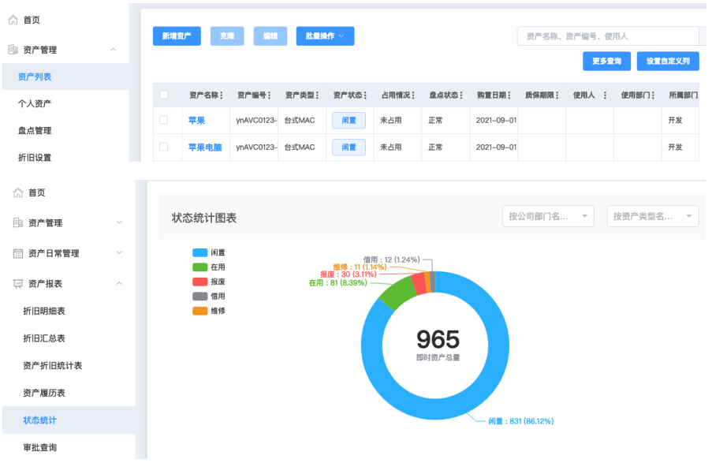The height and width of the screenshot is (463, 712).
Task: Open the 按资产类型名称 filter dropdown
Action: click(x=652, y=216)
